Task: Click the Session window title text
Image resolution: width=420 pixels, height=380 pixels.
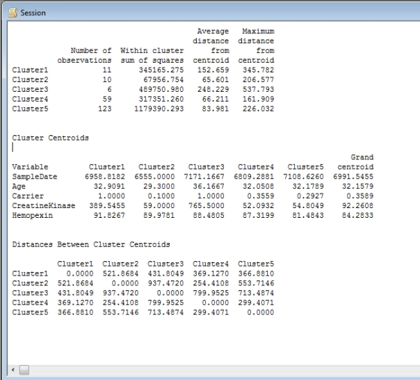Action: click(33, 13)
